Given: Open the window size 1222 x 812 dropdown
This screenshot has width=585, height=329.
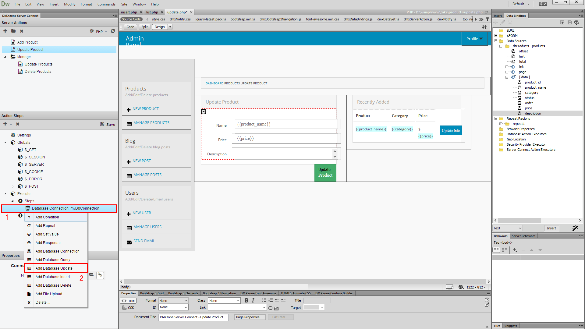Looking at the screenshot, I should [x=476, y=287].
